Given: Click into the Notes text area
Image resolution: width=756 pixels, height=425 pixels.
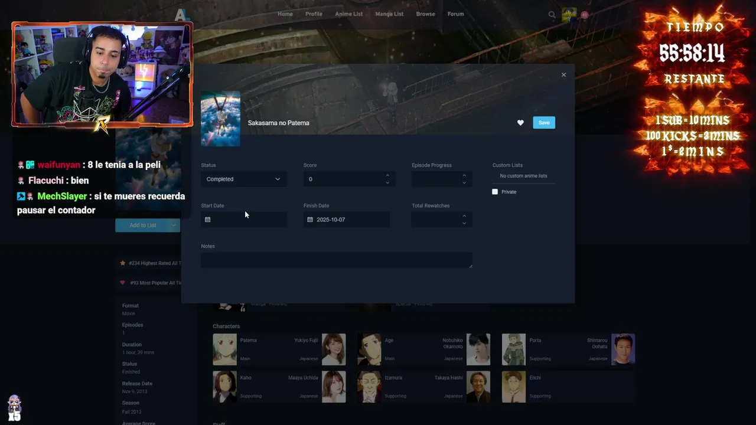Looking at the screenshot, I should tap(337, 260).
